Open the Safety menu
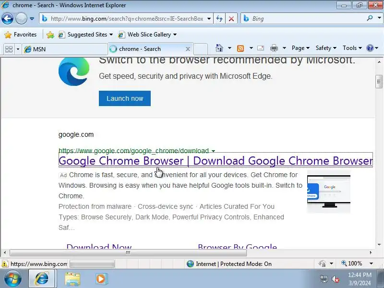The width and height of the screenshot is (384, 288). tap(326, 48)
